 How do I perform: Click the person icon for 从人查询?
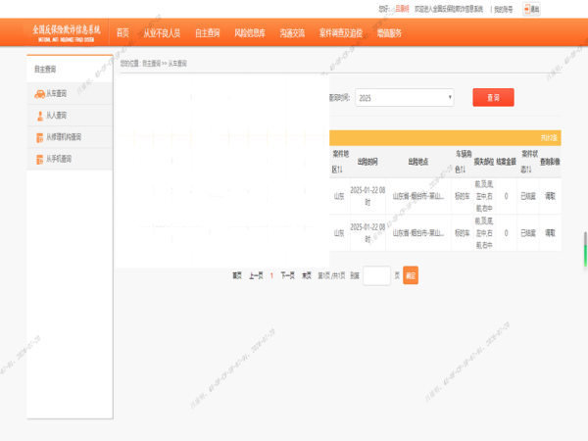40,116
